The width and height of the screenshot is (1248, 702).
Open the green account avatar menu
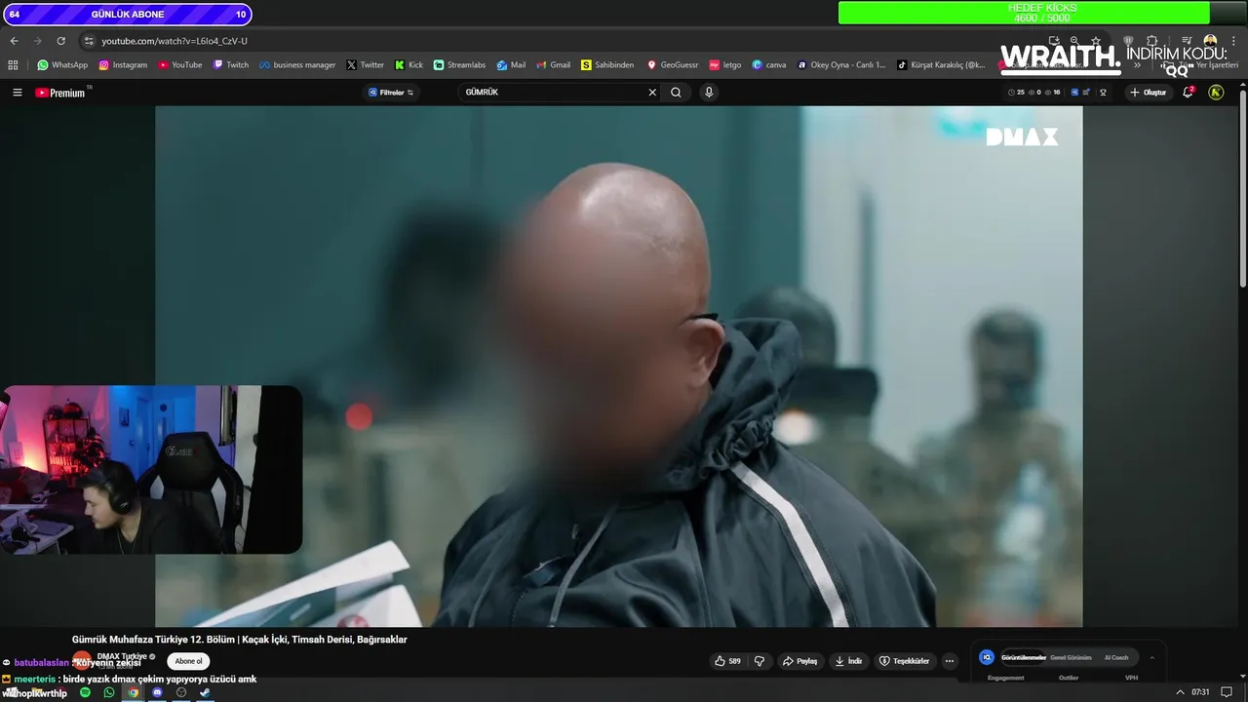click(1216, 93)
